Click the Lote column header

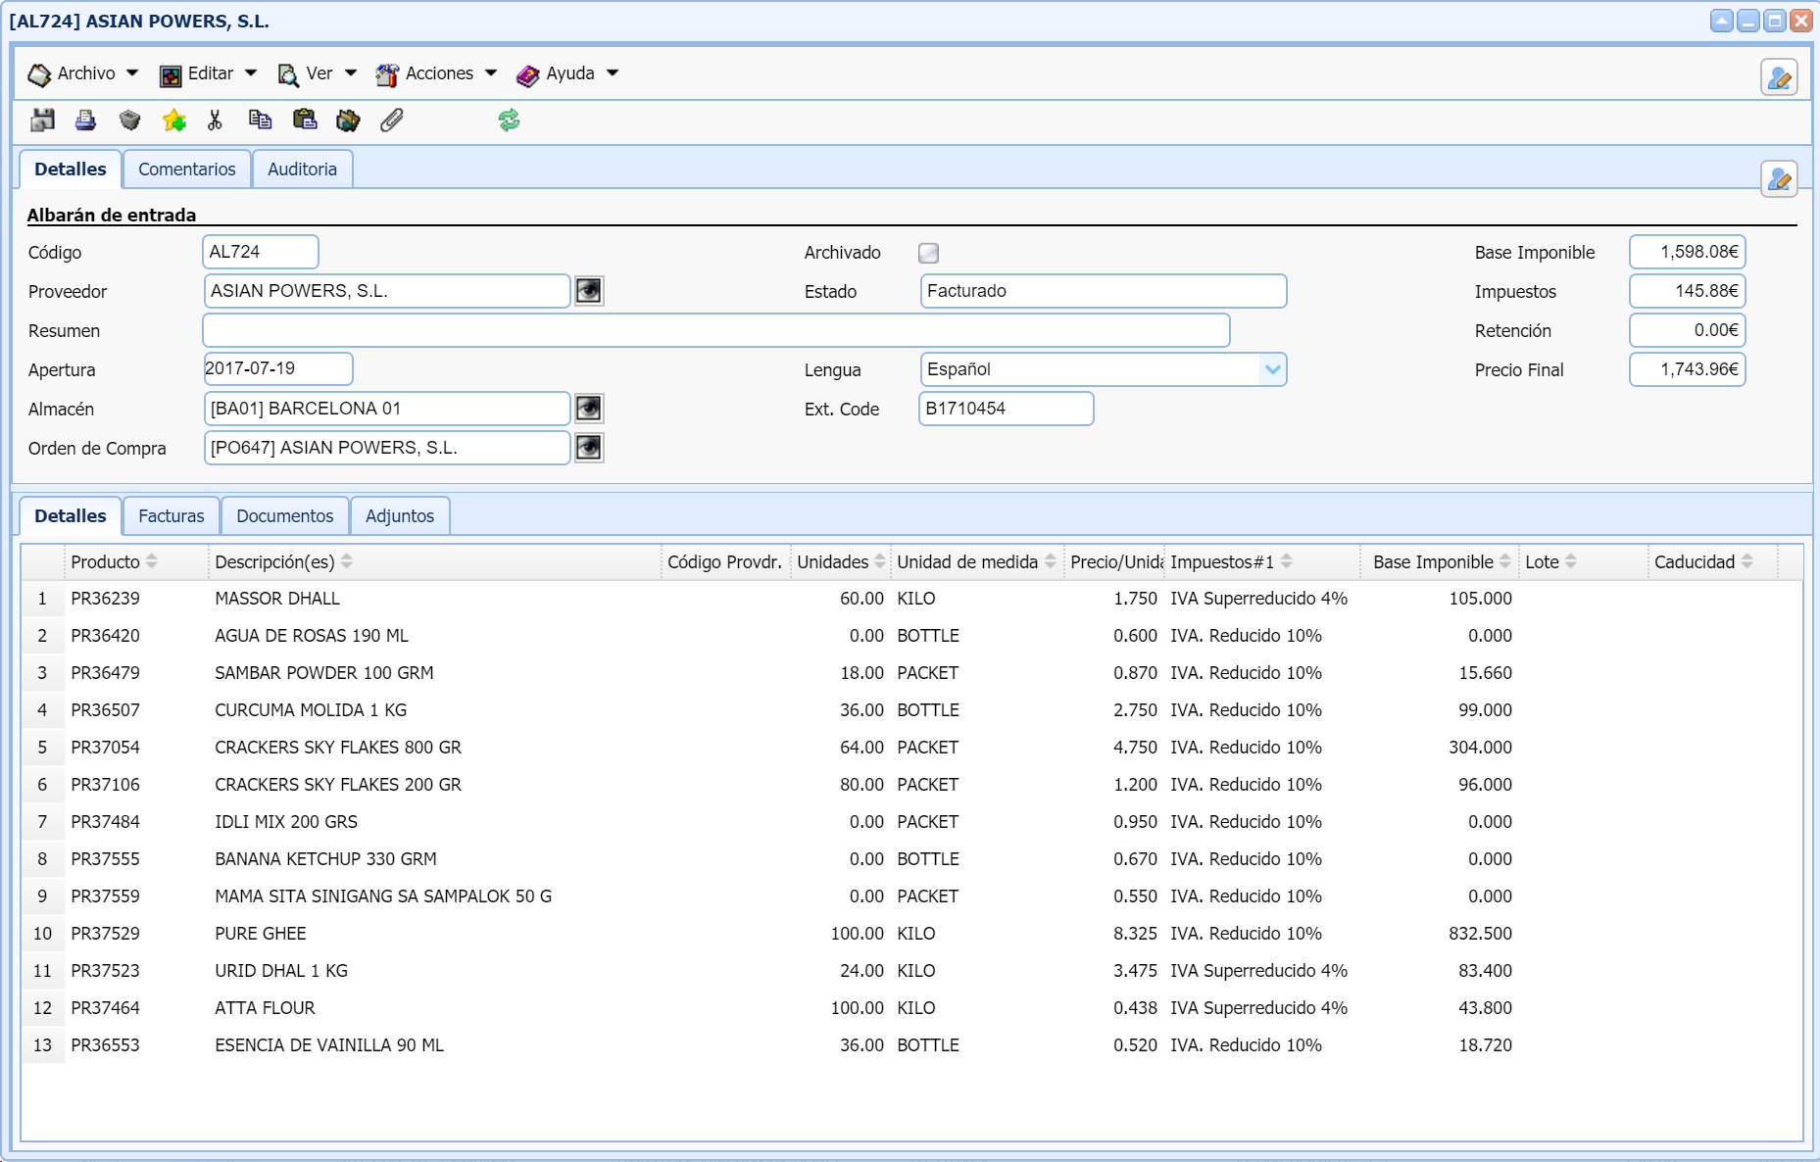pos(1582,561)
